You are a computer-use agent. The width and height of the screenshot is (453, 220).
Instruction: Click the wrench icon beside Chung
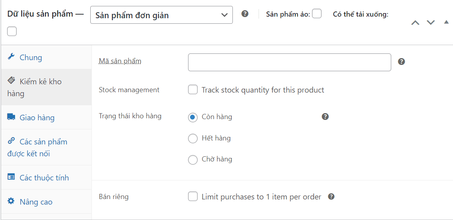coord(11,57)
